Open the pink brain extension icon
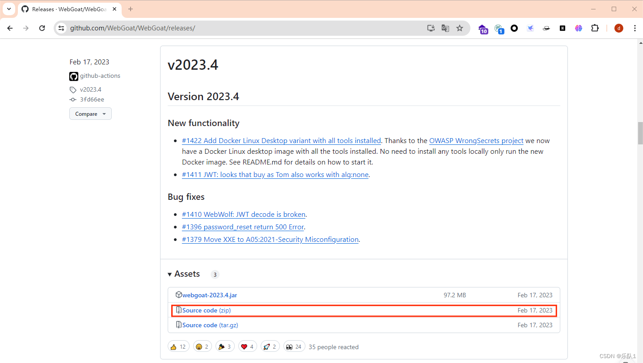 click(579, 28)
